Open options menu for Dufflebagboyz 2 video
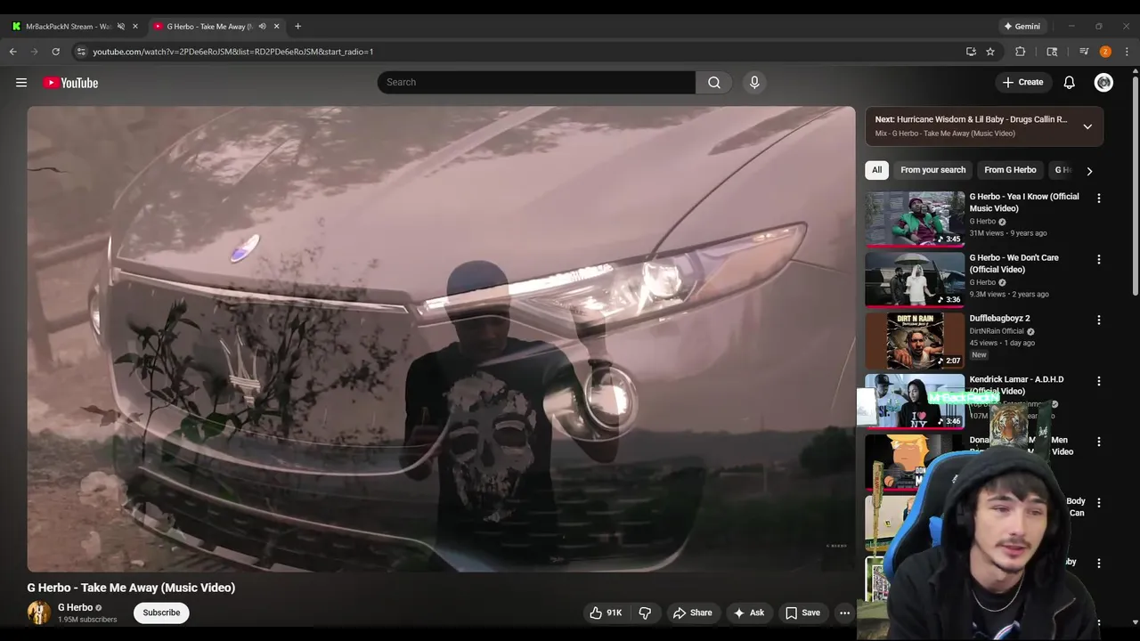Screen dimensions: 1140x641 point(1098,320)
